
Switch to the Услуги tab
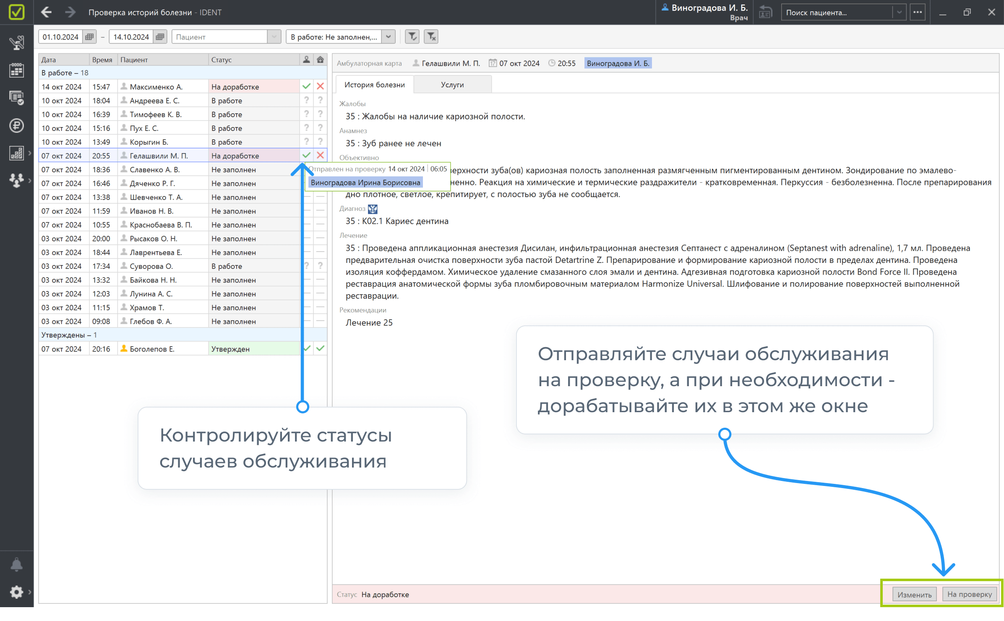pyautogui.click(x=452, y=85)
